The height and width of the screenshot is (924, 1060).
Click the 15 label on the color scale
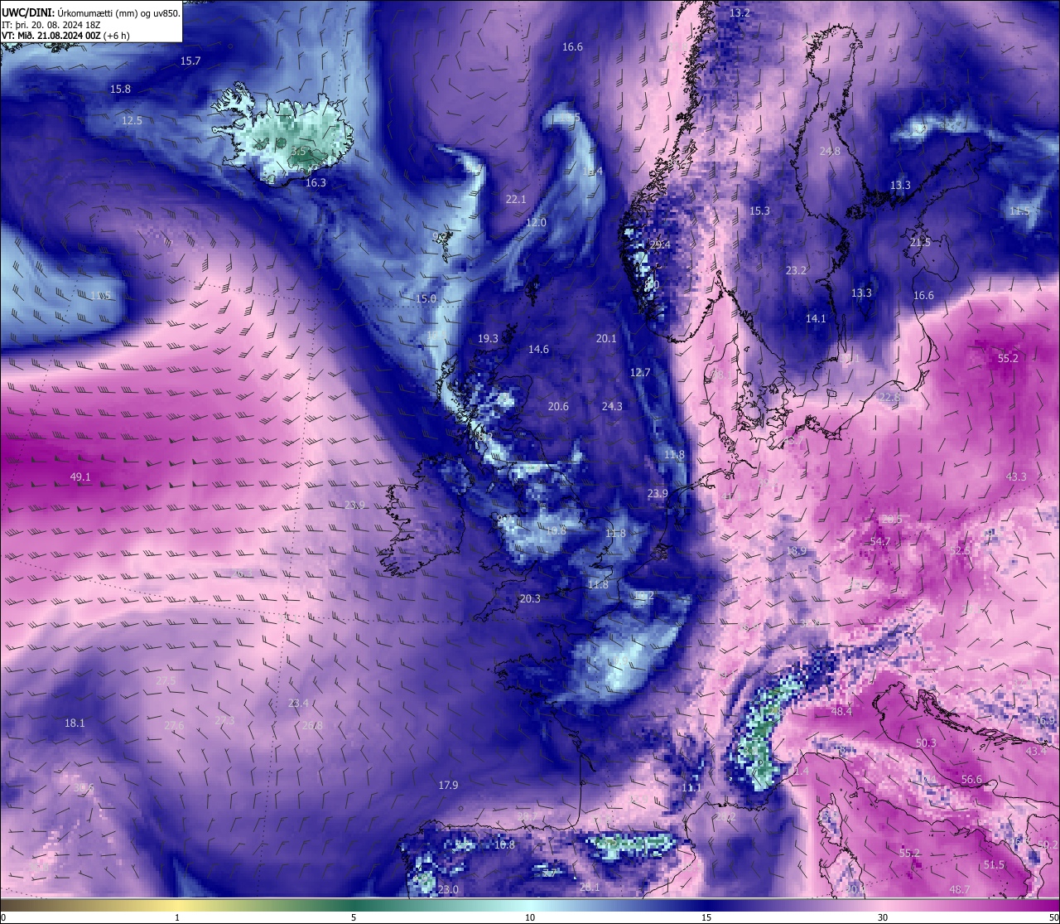click(706, 917)
